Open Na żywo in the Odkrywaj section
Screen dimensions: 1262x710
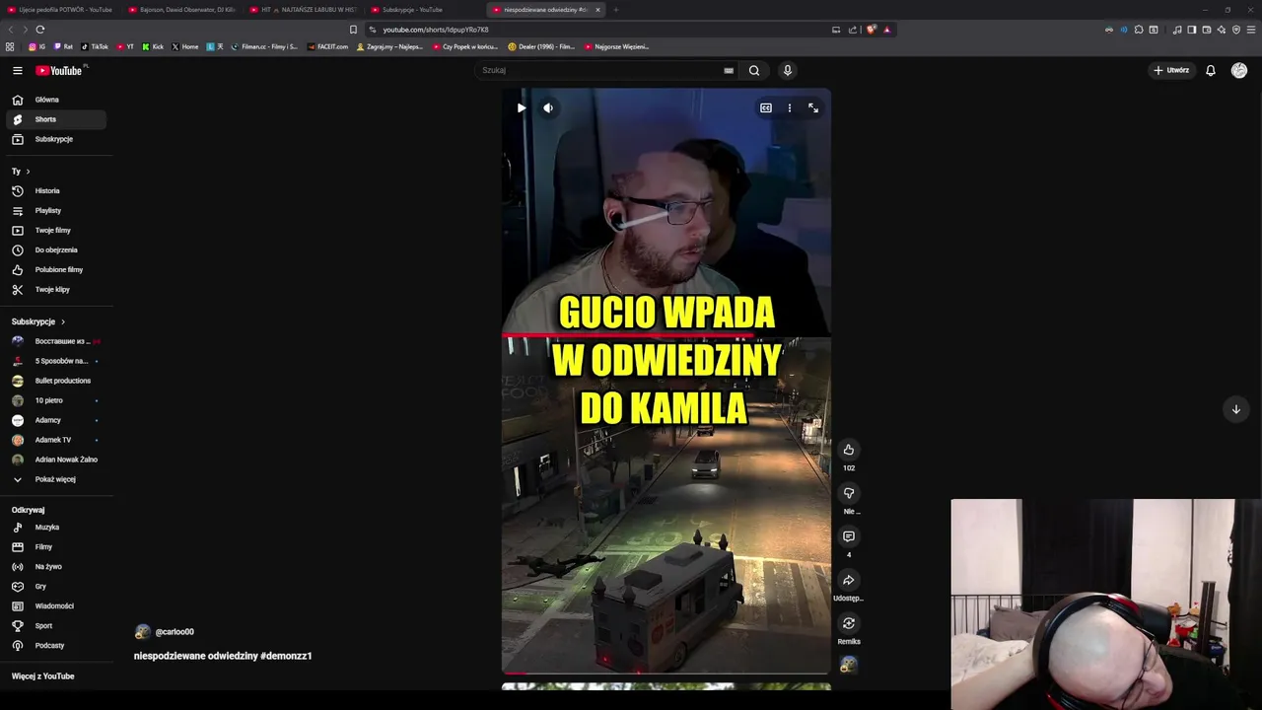[x=55, y=567]
